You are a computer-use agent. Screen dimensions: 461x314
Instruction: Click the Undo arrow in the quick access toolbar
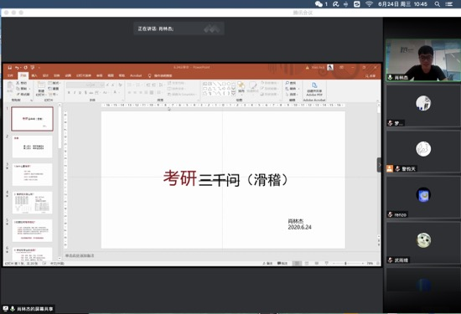coord(17,68)
